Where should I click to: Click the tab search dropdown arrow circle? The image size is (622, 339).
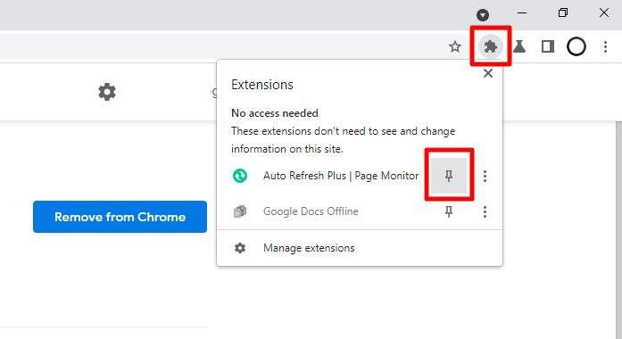click(x=483, y=15)
